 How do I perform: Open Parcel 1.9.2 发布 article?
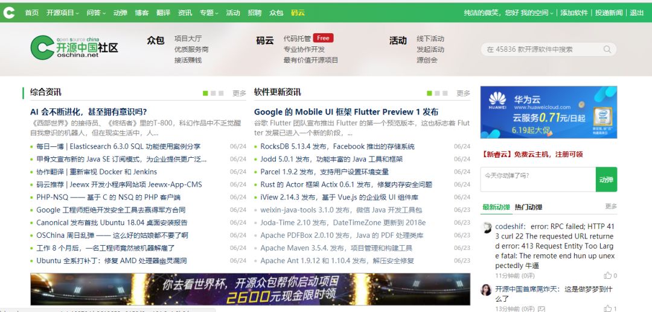324,172
